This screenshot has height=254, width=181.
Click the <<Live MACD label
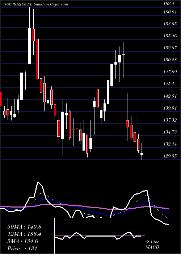pos(152,245)
